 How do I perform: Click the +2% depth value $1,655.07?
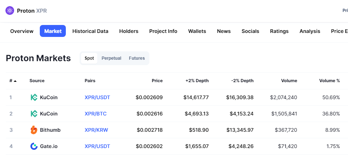[197, 146]
